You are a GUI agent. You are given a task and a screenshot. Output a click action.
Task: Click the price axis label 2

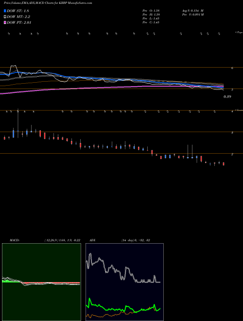click(232, 155)
